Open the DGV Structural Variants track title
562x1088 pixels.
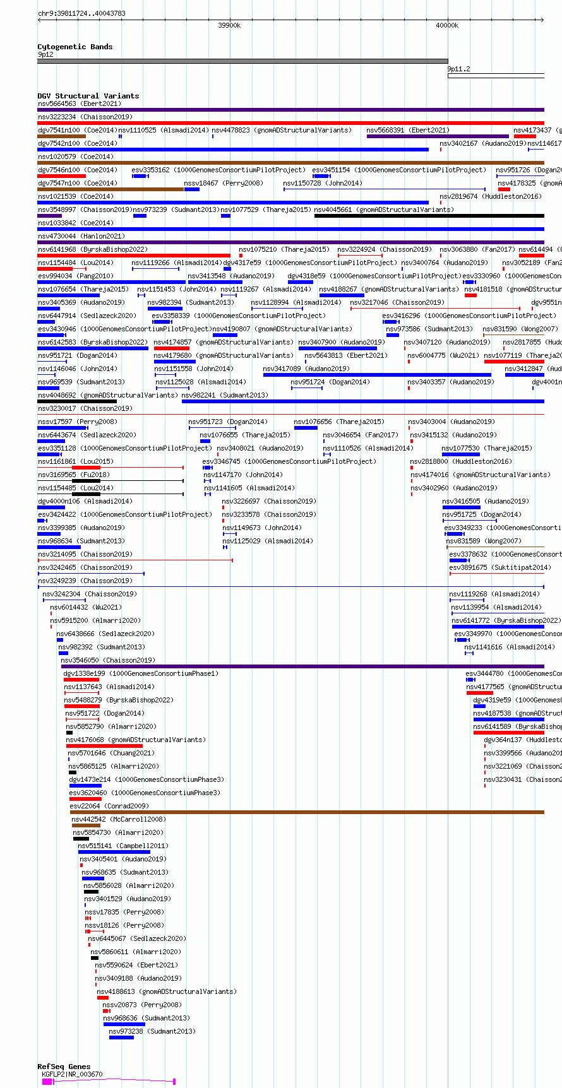tap(88, 96)
